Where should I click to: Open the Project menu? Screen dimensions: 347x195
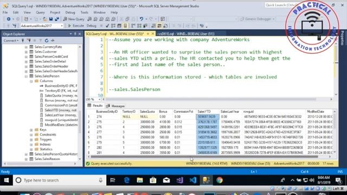coord(55,12)
